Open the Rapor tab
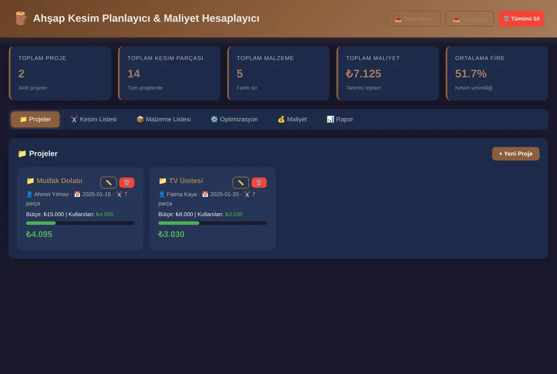 [340, 119]
